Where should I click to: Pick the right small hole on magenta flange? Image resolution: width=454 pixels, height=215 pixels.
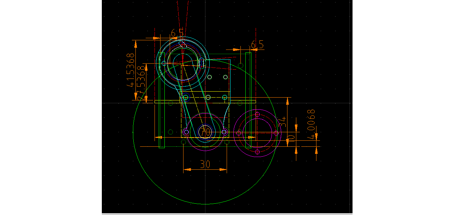click(276, 133)
